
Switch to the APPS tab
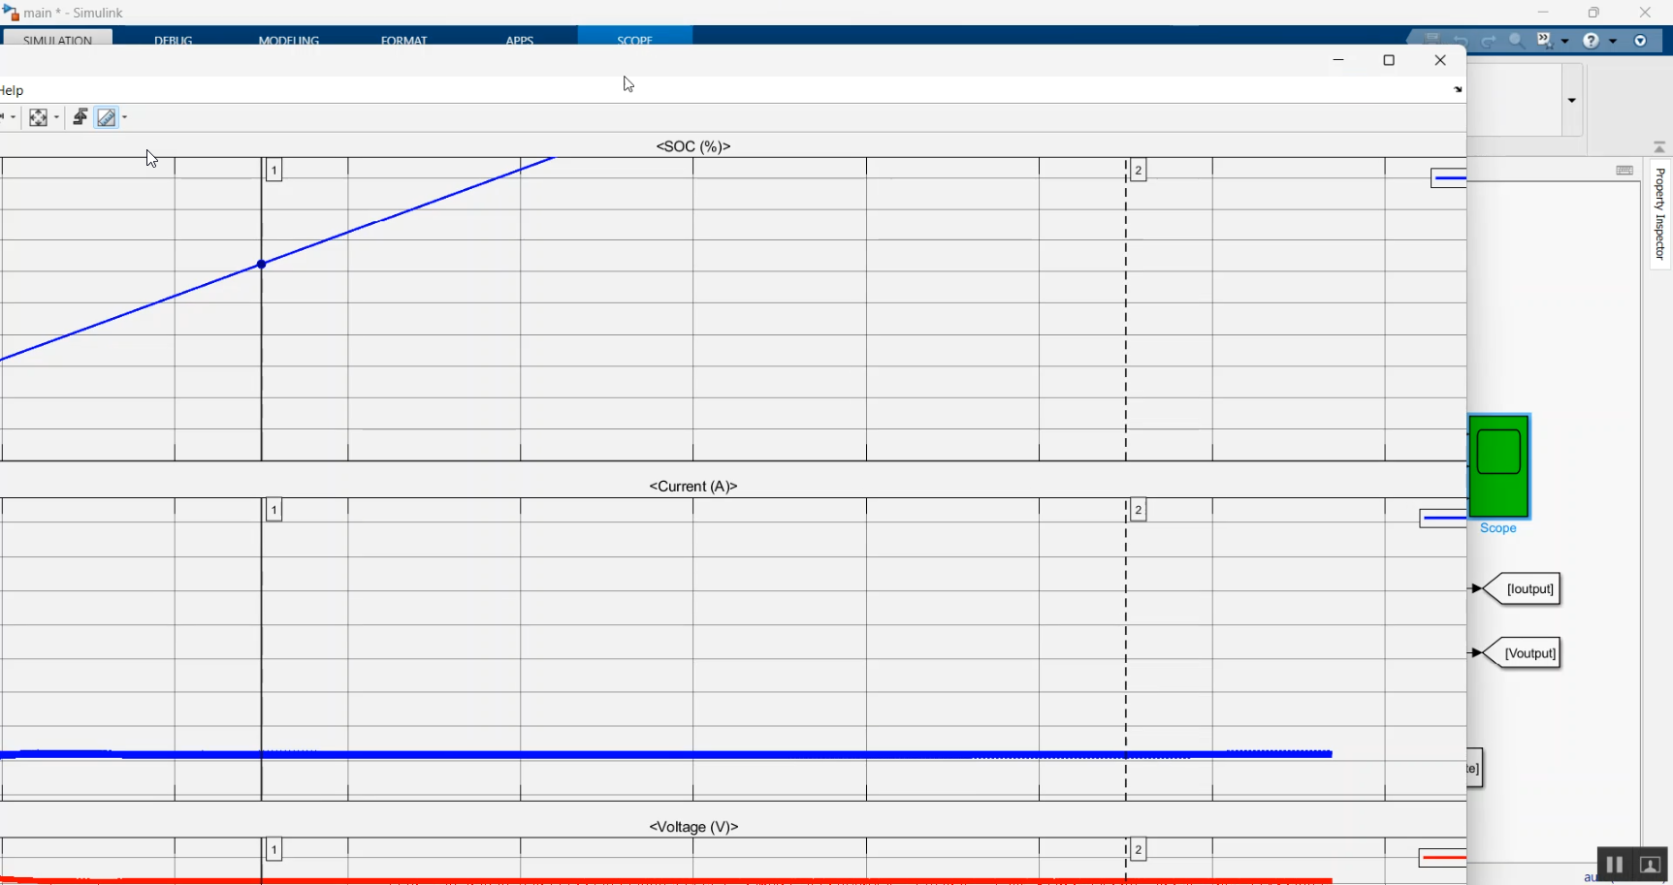coord(520,40)
